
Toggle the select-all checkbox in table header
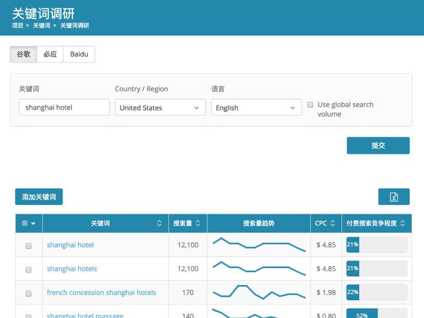(x=25, y=223)
